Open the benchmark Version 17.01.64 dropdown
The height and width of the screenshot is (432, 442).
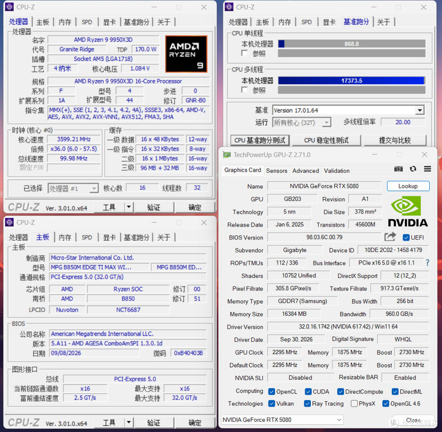coord(420,110)
